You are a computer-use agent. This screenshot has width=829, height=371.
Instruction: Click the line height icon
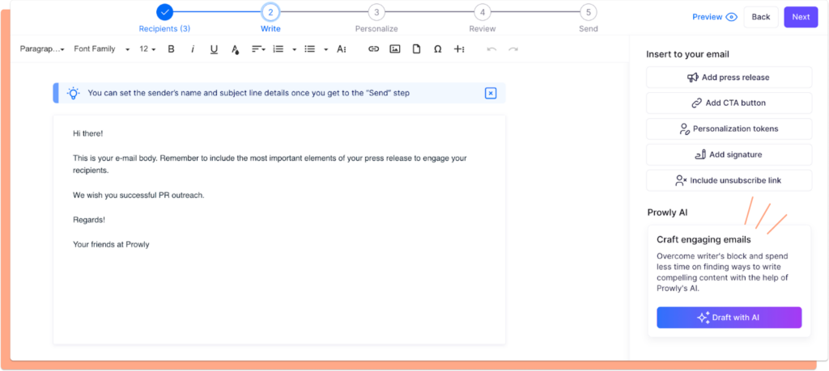click(341, 49)
